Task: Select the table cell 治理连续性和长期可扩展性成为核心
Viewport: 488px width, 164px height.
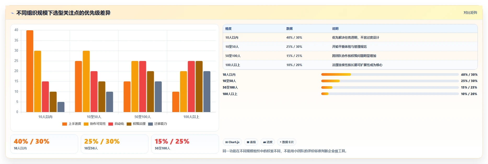Action: (x=357, y=65)
